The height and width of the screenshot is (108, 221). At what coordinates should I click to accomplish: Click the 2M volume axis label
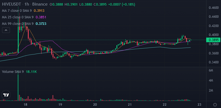click(x=211, y=90)
